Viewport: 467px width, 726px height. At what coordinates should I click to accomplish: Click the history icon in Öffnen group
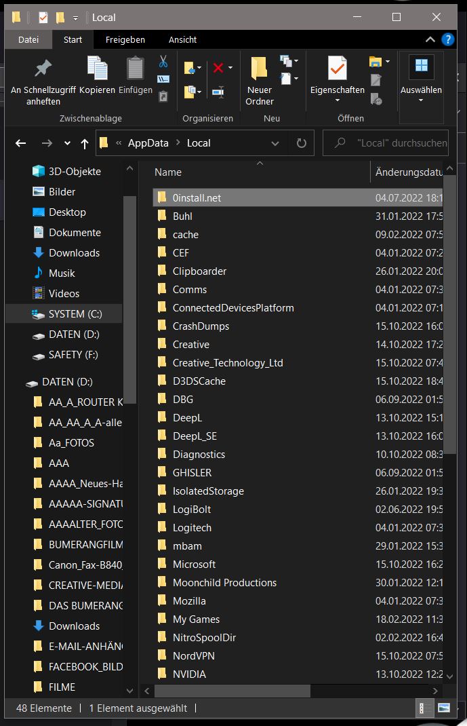[x=376, y=98]
